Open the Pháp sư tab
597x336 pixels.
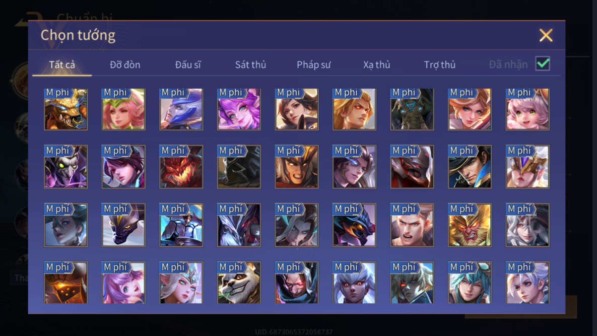314,64
